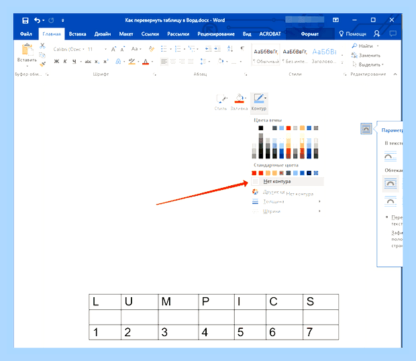Toggle italic К formatting
The image size is (416, 361).
point(65,62)
